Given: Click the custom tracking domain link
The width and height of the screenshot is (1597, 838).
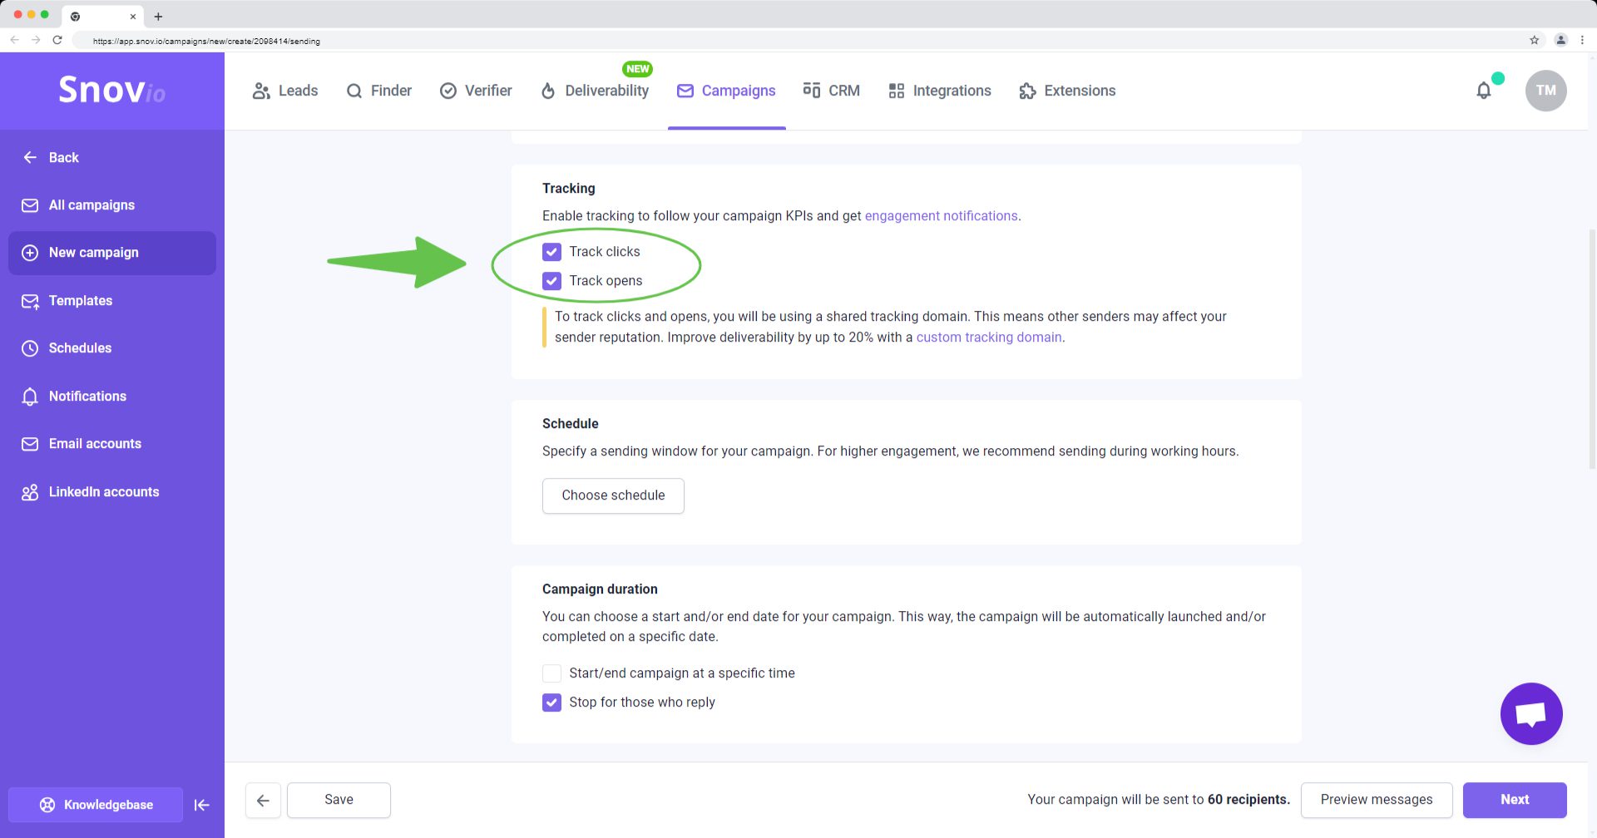Looking at the screenshot, I should [989, 338].
